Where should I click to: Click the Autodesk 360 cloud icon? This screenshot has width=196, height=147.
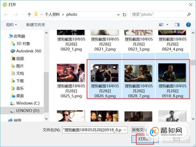(13, 51)
